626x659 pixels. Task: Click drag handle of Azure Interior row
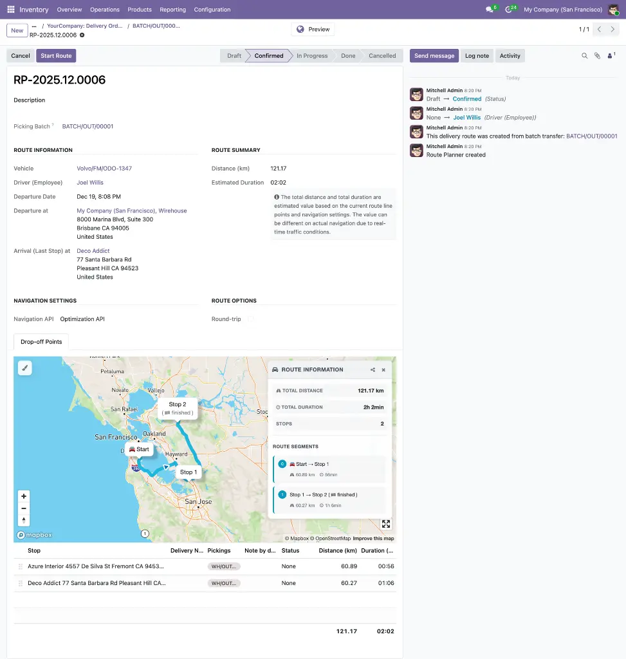point(21,566)
